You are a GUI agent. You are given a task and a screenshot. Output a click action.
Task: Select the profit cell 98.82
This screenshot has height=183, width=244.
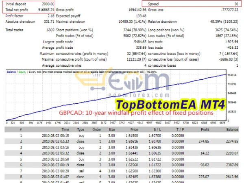(205, 165)
